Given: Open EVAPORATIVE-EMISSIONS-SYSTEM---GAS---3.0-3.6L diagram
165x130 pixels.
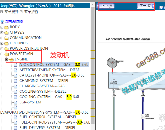Looking at the screenshot, I should [44, 112].
